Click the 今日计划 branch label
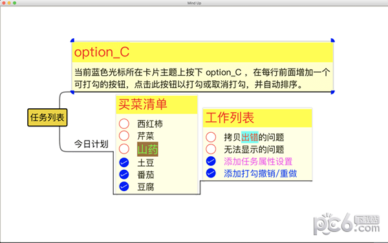388x243 pixels. pyautogui.click(x=91, y=144)
